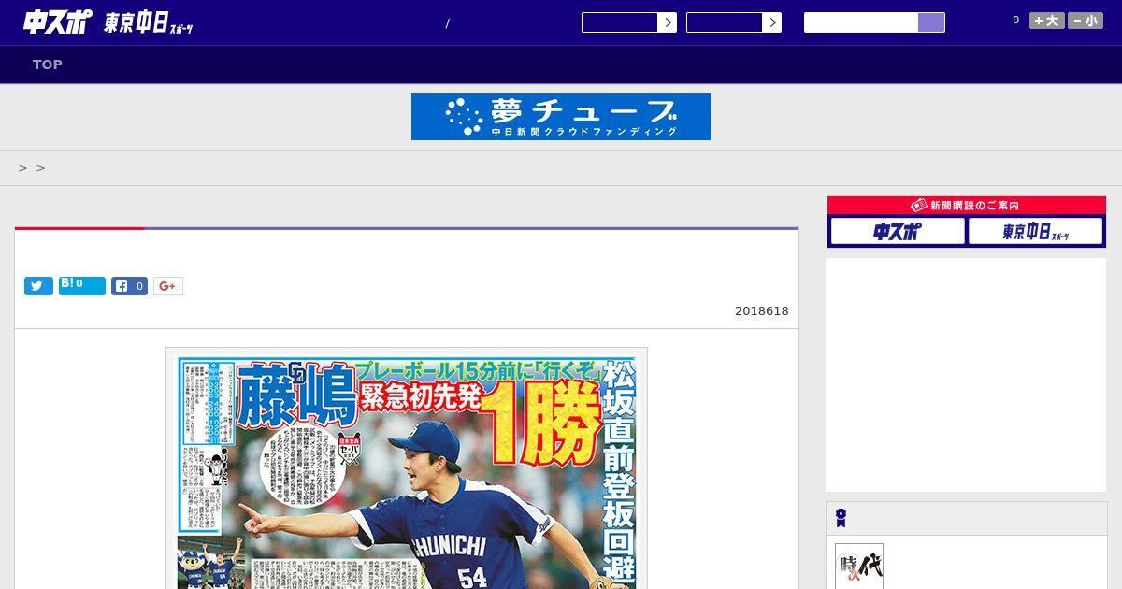Open the 時代 thumbnail in sidebar
The height and width of the screenshot is (589, 1122).
(859, 567)
